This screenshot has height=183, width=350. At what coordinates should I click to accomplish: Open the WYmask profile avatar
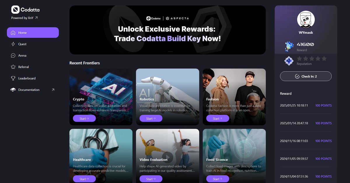click(x=306, y=20)
